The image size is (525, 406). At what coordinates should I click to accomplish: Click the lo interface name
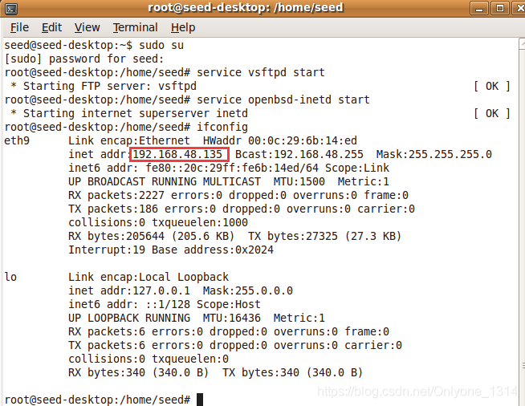click(x=10, y=277)
